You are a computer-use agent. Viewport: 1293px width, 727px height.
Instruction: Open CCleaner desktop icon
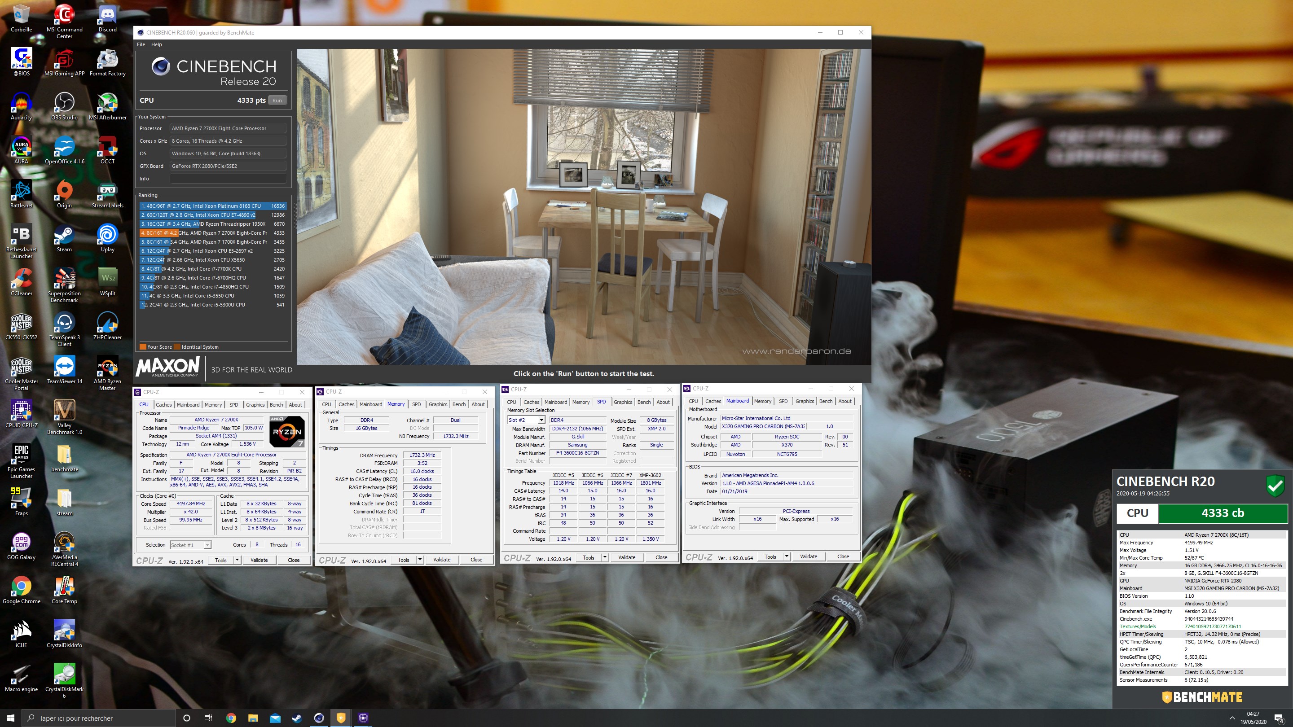click(21, 282)
